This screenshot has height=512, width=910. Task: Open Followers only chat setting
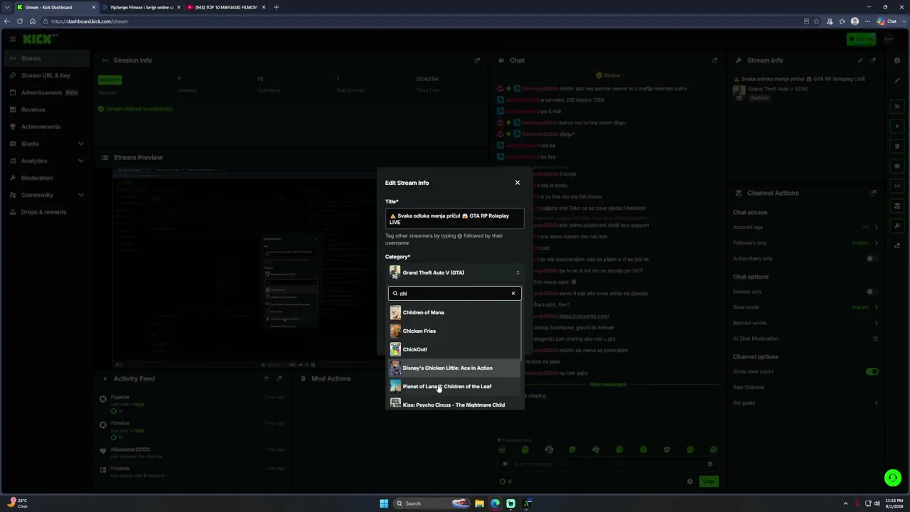click(x=805, y=242)
